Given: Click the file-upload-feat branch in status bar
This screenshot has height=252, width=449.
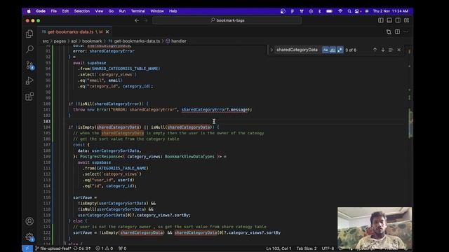Looking at the screenshot, I should pyautogui.click(x=53, y=248).
